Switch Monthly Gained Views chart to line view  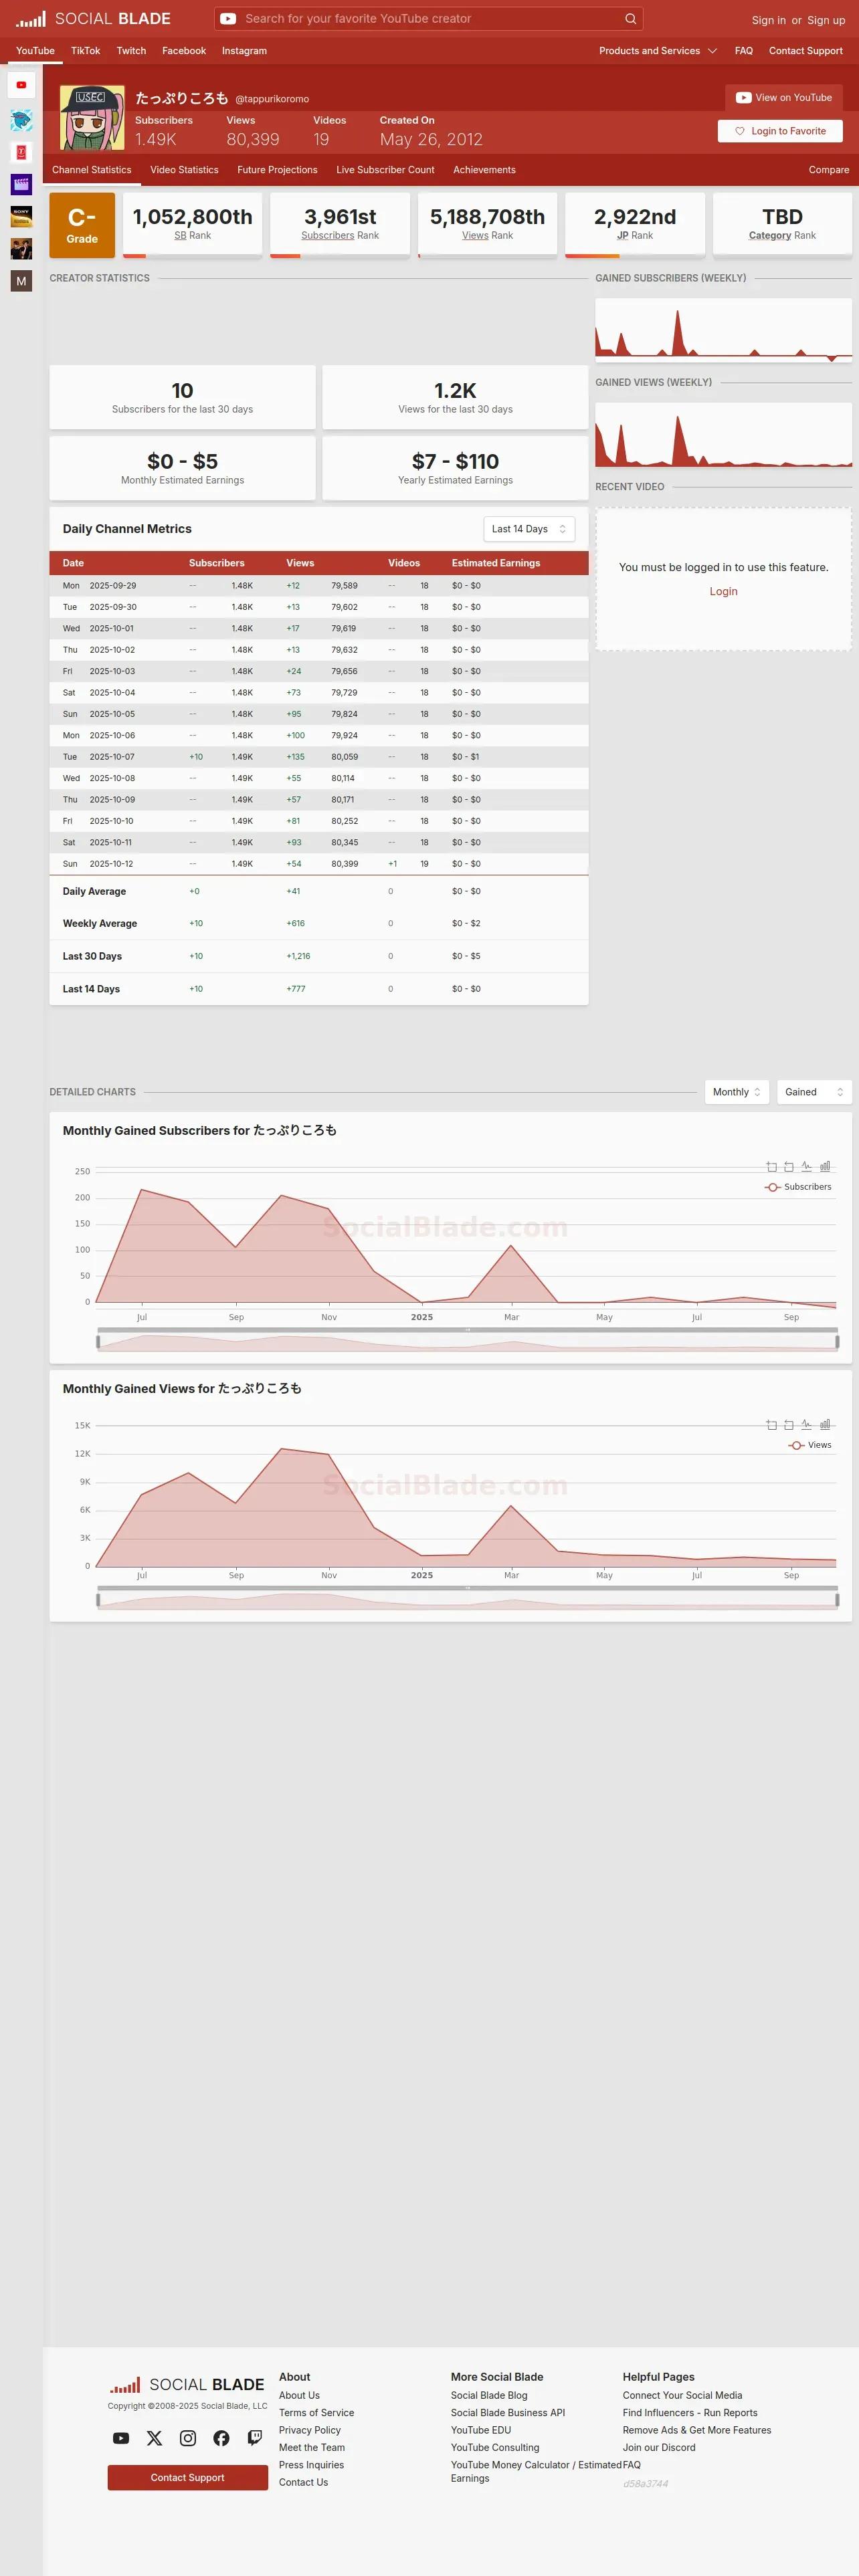pyautogui.click(x=806, y=1424)
